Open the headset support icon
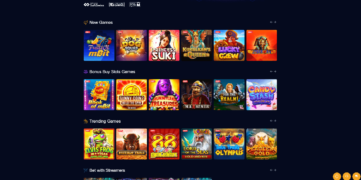 tap(347, 176)
